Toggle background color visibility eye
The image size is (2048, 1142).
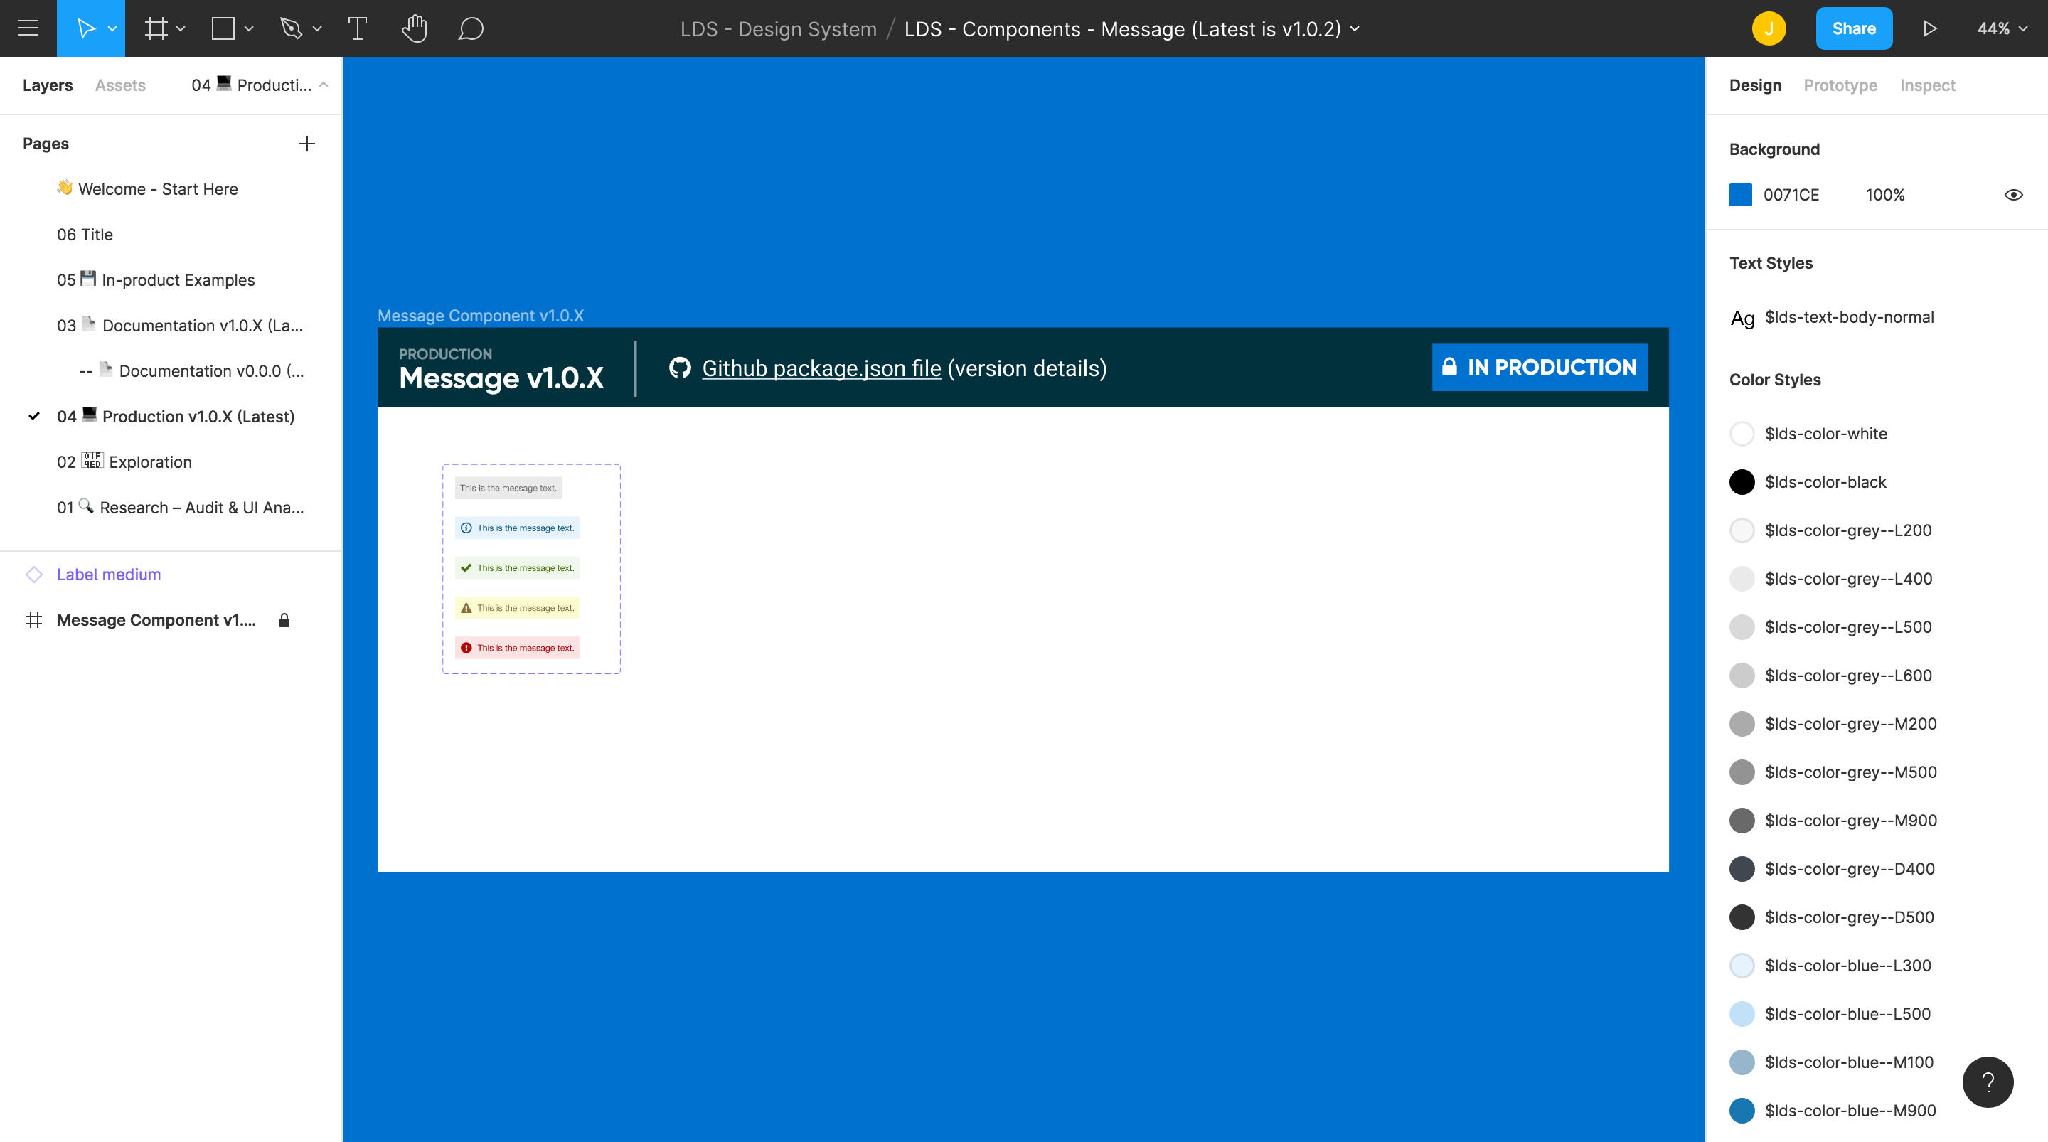click(x=2013, y=195)
